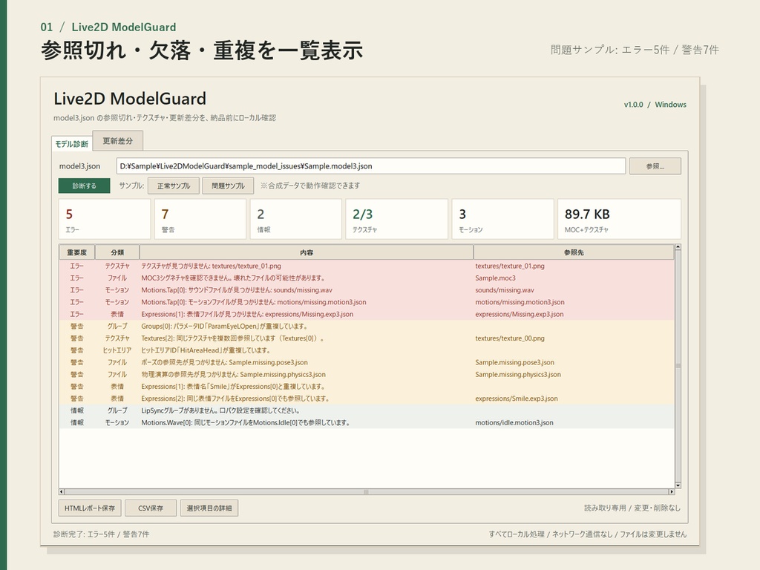Click the 2/3 テクスチャ summary card
This screenshot has height=570, width=760.
tap(396, 219)
